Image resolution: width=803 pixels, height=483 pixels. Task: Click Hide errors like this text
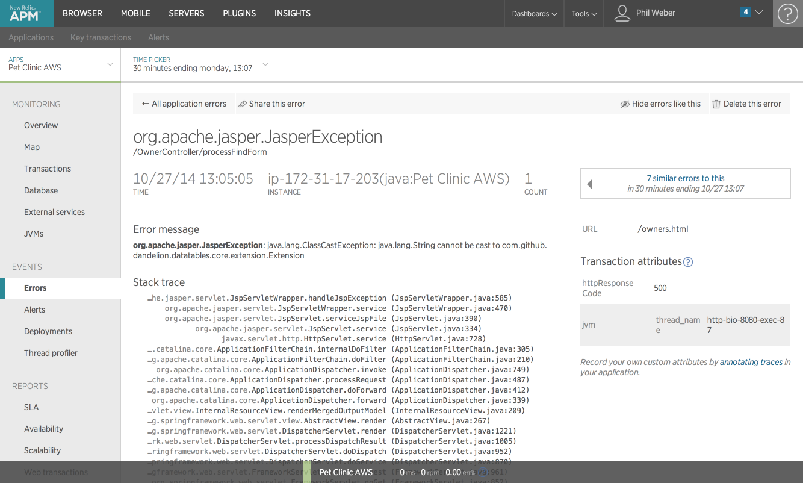(x=666, y=104)
